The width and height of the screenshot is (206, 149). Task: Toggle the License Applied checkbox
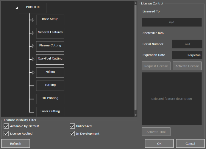(x=6, y=134)
